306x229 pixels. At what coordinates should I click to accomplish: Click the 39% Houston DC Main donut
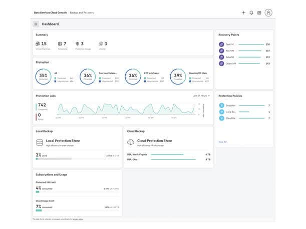(178, 76)
